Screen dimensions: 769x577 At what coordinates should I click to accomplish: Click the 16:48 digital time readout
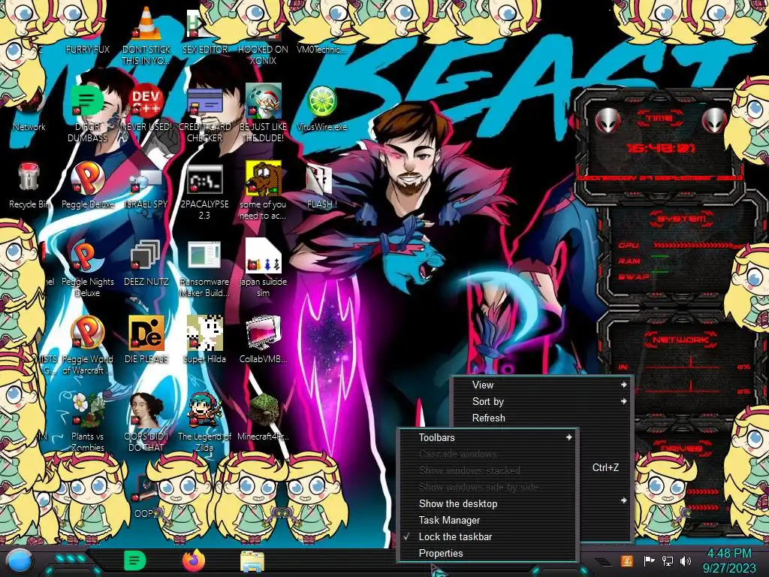661,148
